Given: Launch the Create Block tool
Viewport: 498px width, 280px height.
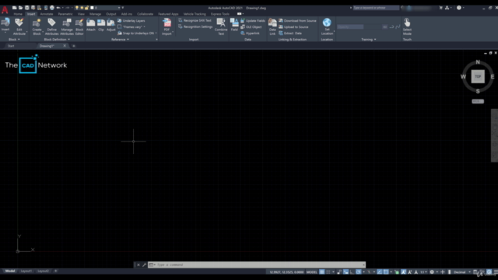Looking at the screenshot, I should pos(37,26).
